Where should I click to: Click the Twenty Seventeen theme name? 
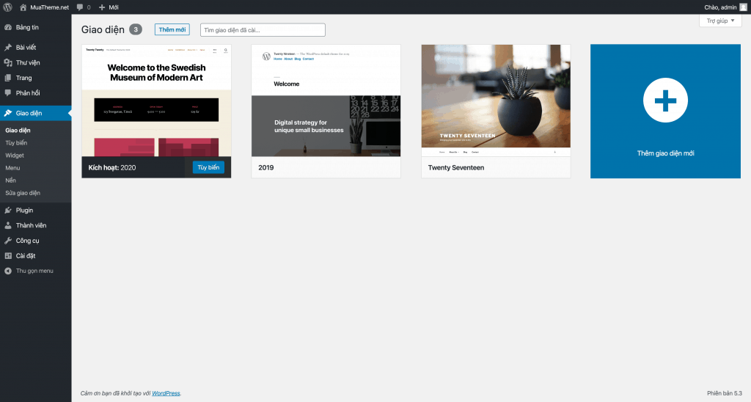456,168
